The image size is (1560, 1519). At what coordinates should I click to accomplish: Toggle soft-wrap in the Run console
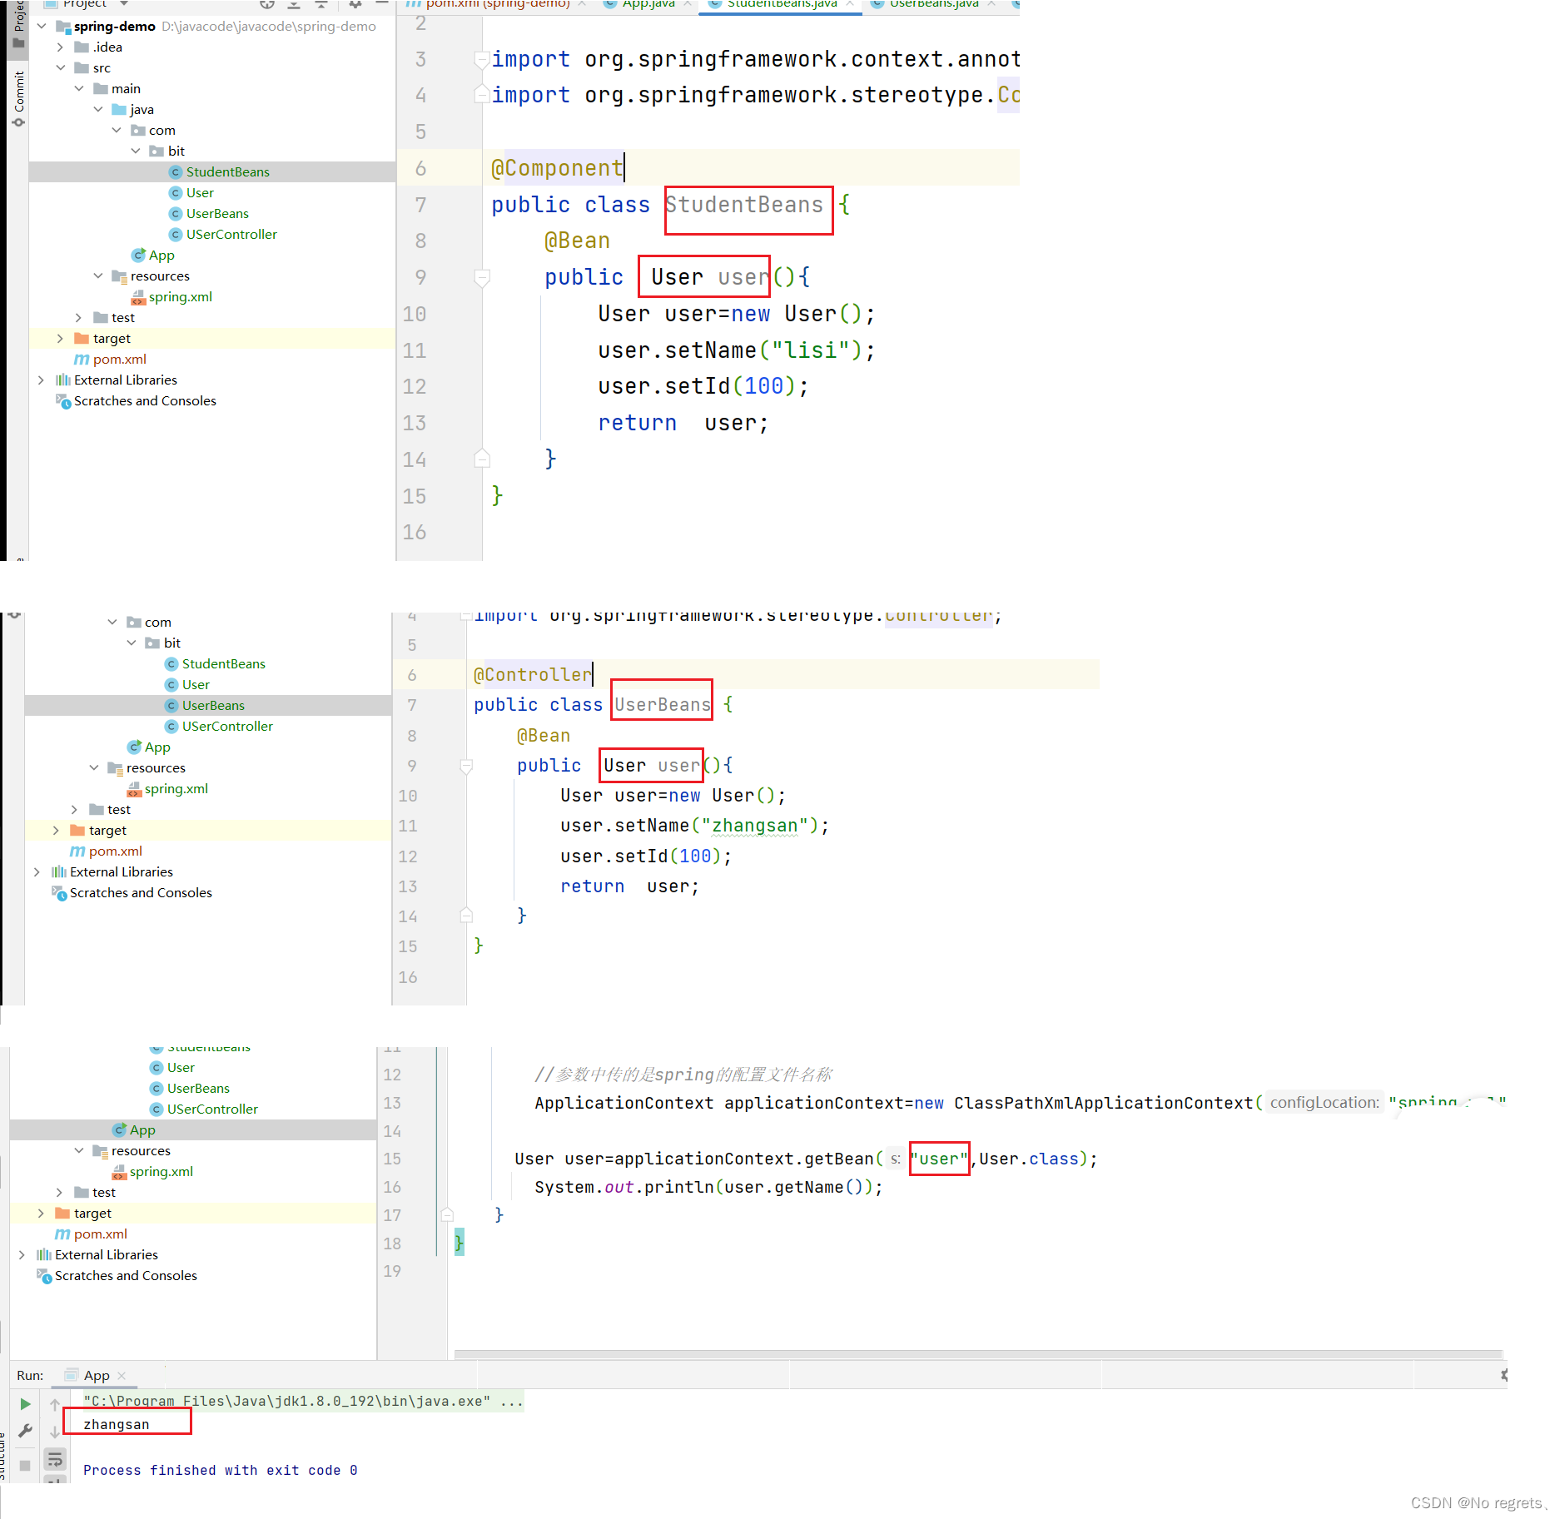coord(55,1458)
